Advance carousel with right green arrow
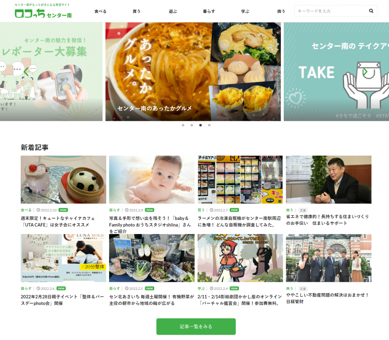The image size is (389, 340). pos(365,72)
